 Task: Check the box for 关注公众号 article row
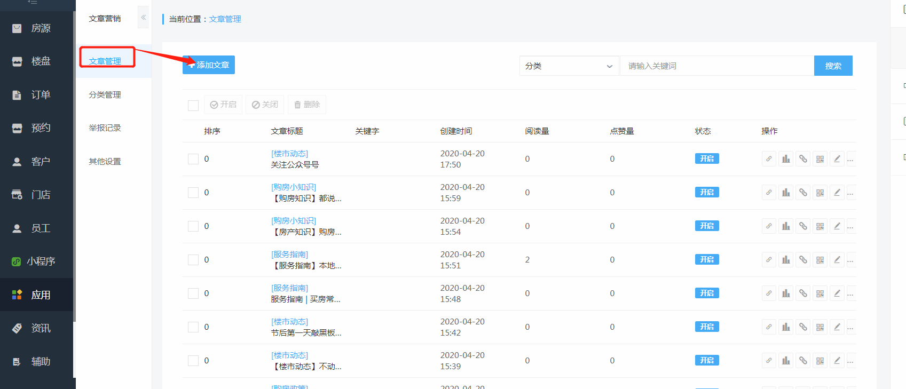tap(193, 159)
